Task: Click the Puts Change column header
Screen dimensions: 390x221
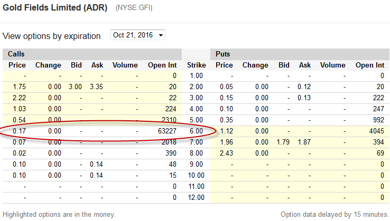Action: click(255, 65)
